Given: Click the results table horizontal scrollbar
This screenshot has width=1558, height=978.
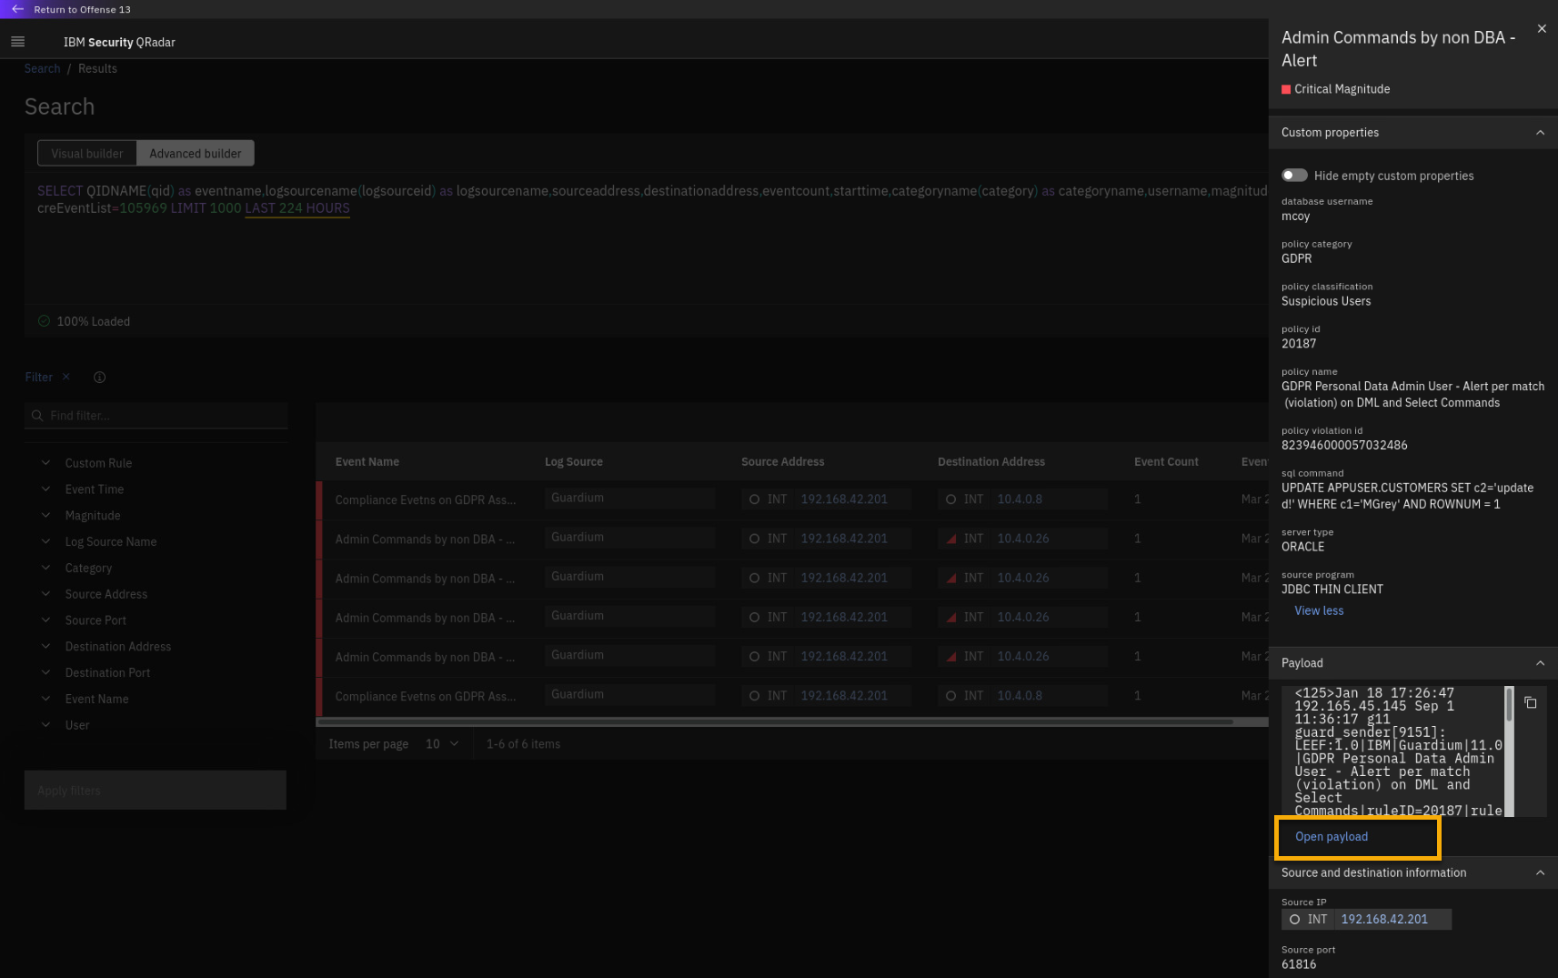Looking at the screenshot, I should [774, 722].
